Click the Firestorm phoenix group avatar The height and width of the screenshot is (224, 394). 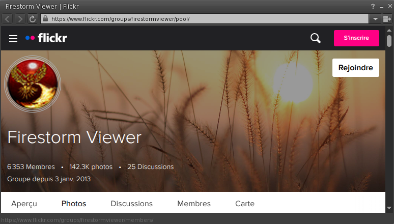(x=33, y=83)
